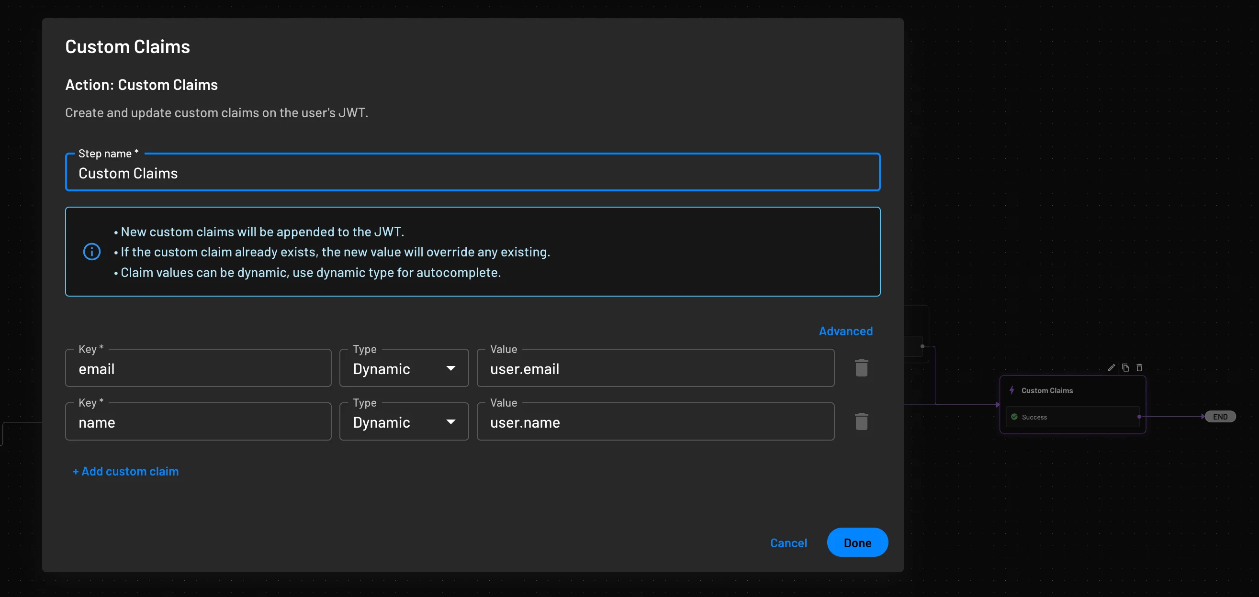Click the blue info icon in the notes box
The height and width of the screenshot is (597, 1259).
click(92, 252)
